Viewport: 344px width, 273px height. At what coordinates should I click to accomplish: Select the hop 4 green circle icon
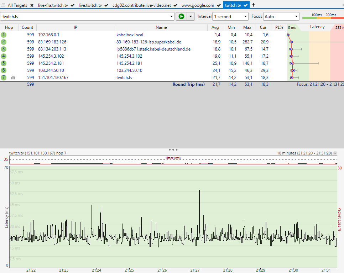pyautogui.click(x=4, y=56)
